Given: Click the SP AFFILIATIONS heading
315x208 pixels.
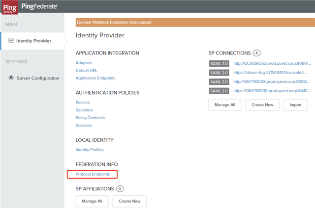Looking at the screenshot, I should tap(94, 189).
